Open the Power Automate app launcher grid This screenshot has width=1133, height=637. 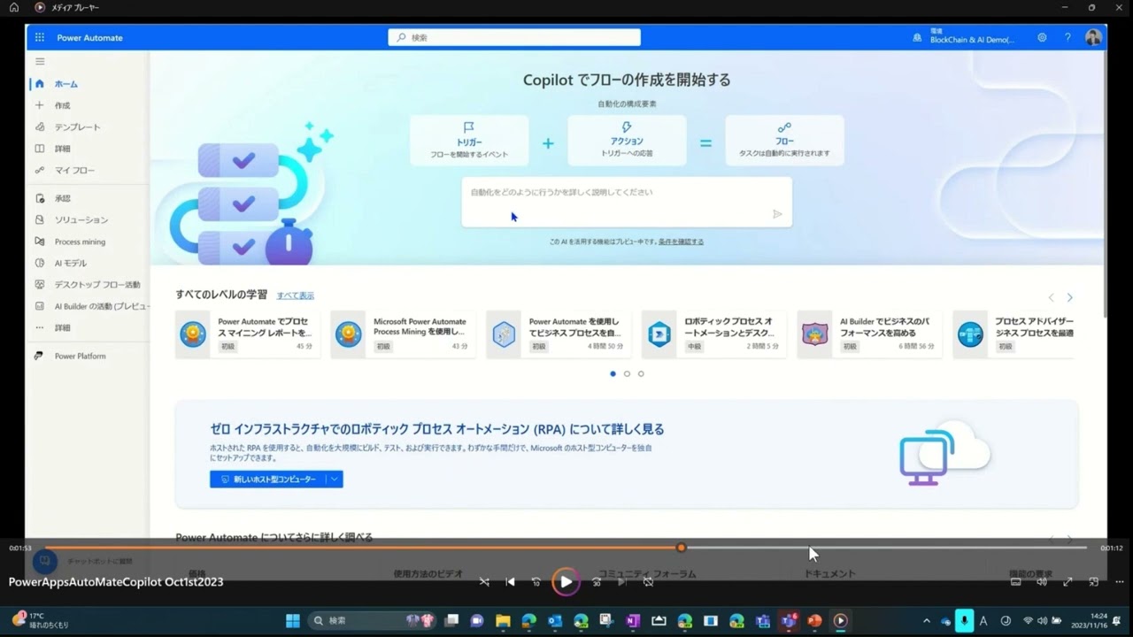click(x=40, y=37)
